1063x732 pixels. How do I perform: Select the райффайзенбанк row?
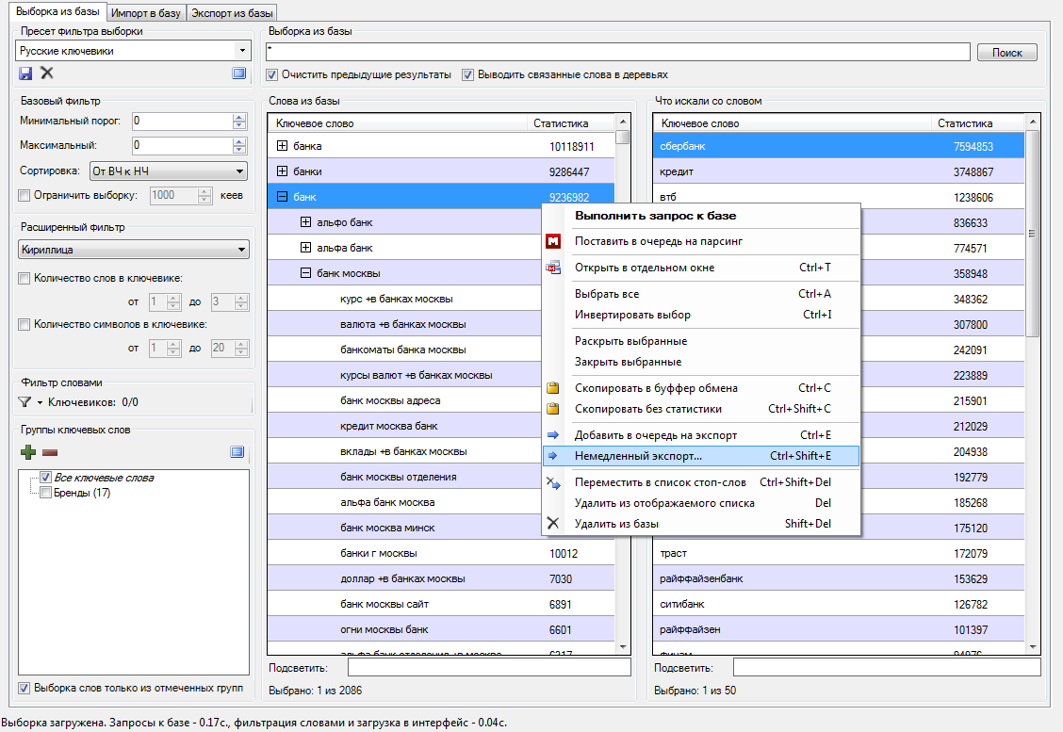839,578
